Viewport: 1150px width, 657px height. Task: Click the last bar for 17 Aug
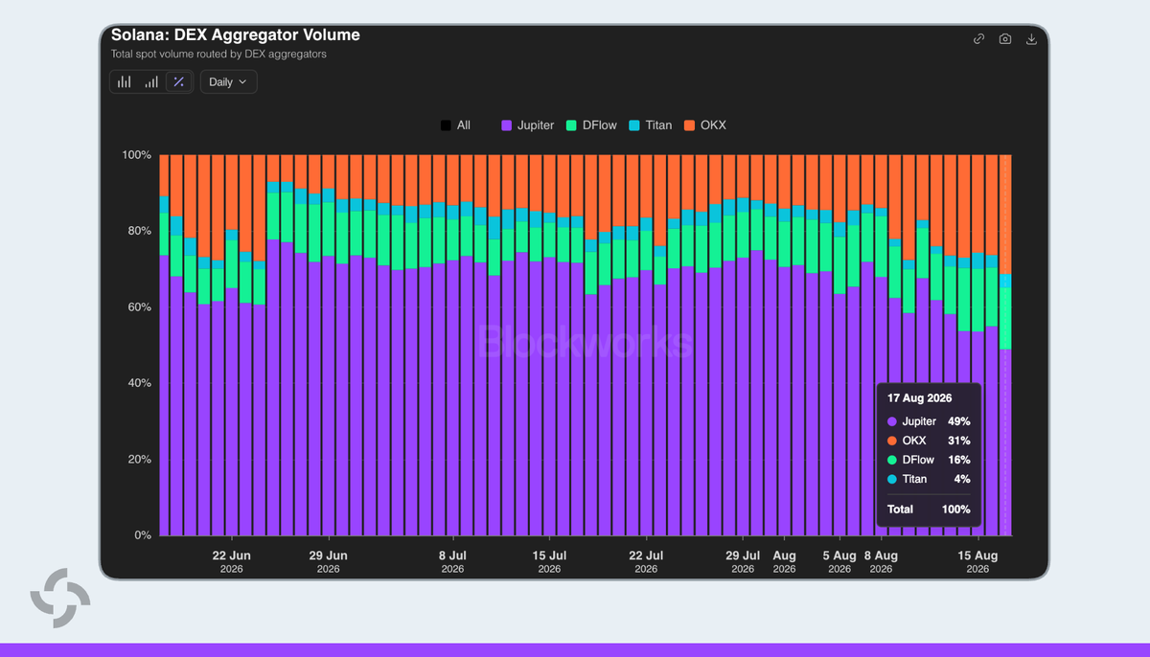[x=1006, y=345]
